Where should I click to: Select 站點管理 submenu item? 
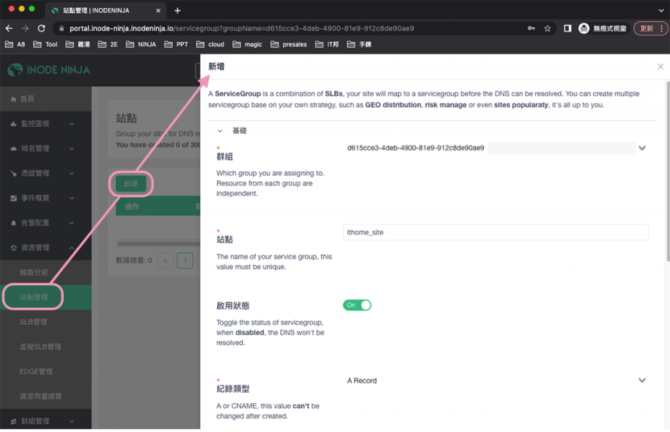46,297
